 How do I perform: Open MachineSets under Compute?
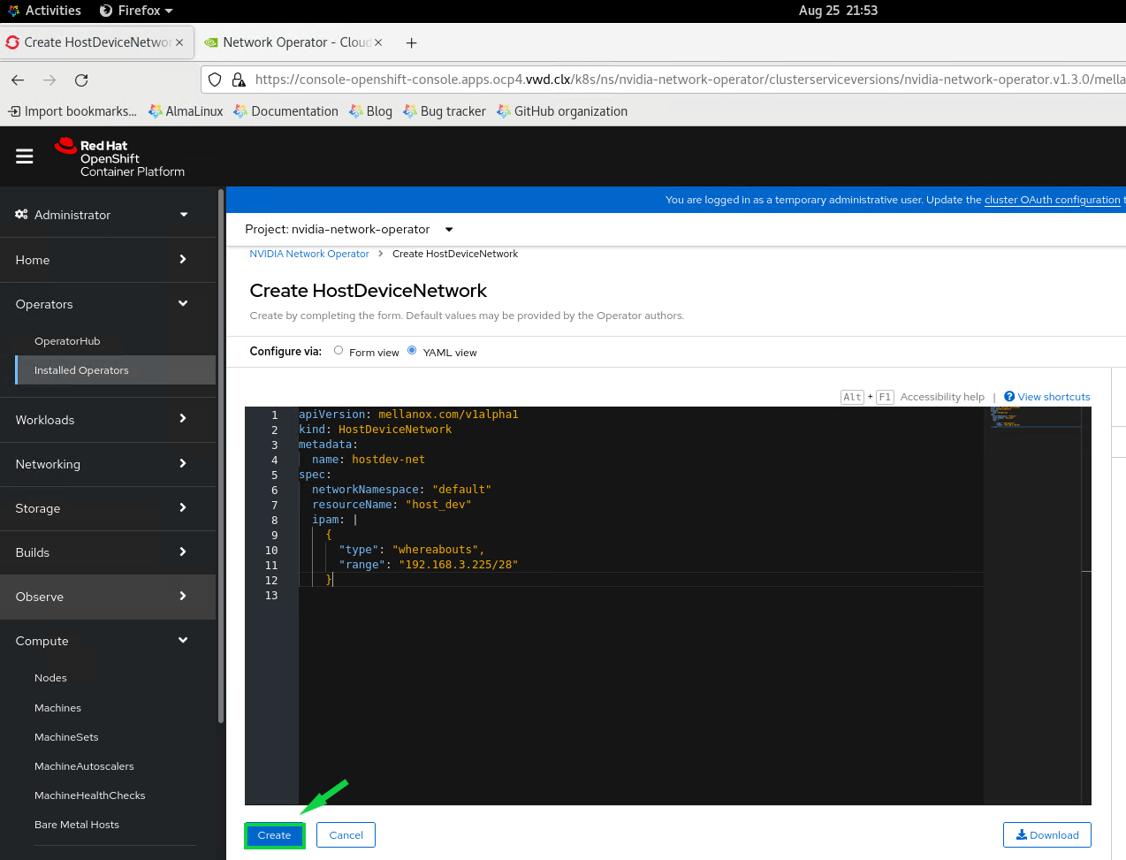click(x=66, y=737)
